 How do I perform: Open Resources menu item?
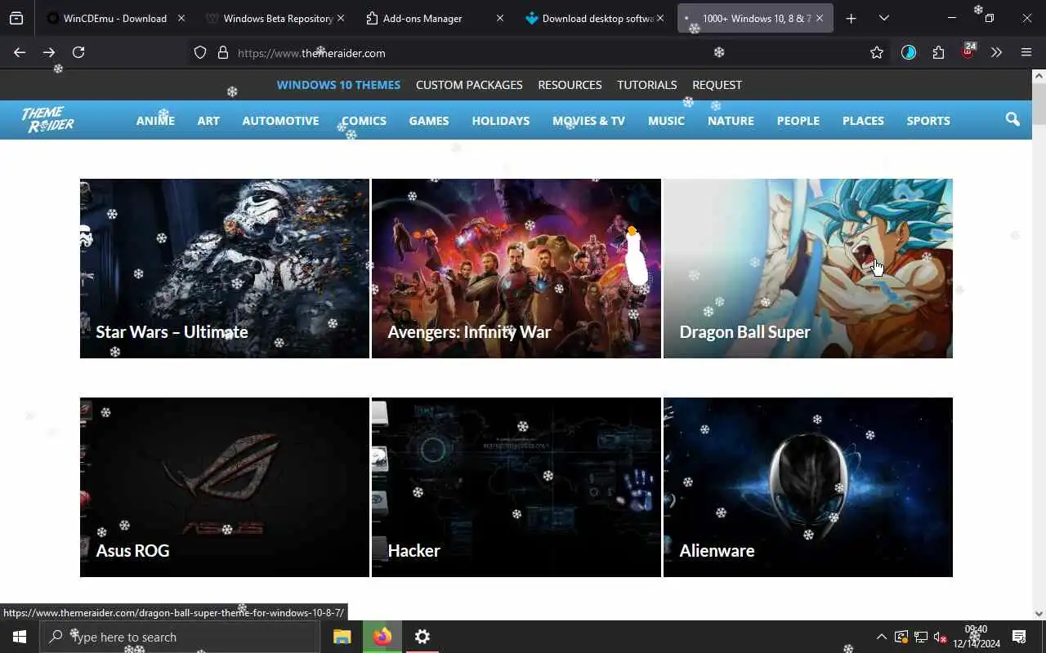click(x=570, y=85)
